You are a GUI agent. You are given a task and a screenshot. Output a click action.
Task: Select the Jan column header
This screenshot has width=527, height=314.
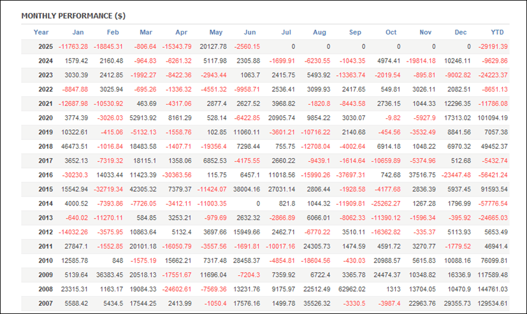[78, 32]
